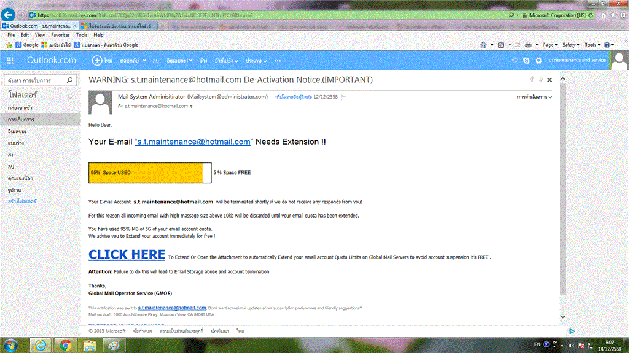Open Chrome from the taskbar

point(65,345)
